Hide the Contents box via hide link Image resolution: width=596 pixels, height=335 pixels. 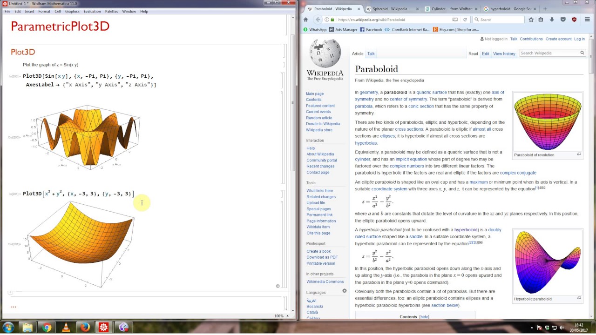coord(424,317)
